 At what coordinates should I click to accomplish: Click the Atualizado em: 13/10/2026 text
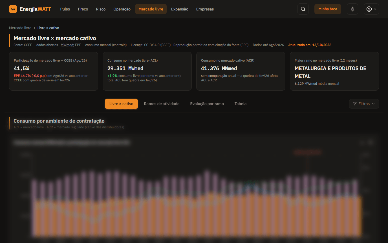click(x=310, y=45)
